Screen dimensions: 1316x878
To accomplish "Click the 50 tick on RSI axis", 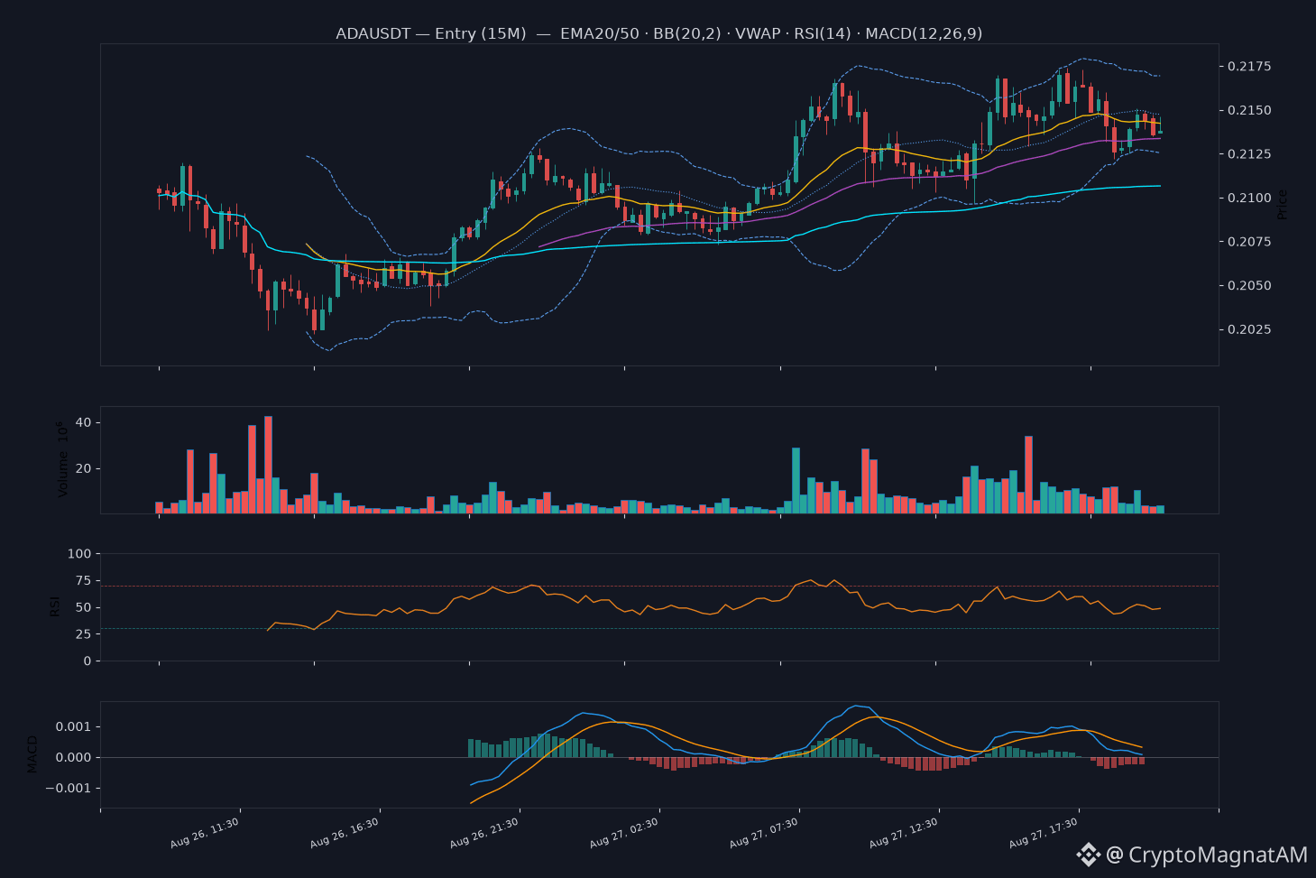I will pos(84,607).
